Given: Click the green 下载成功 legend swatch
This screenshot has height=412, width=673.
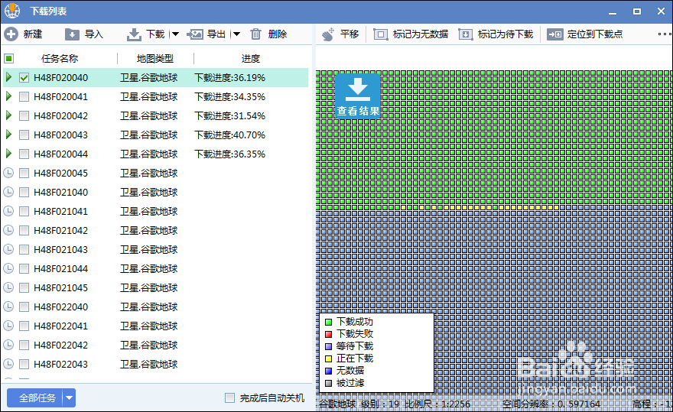Looking at the screenshot, I should (329, 322).
